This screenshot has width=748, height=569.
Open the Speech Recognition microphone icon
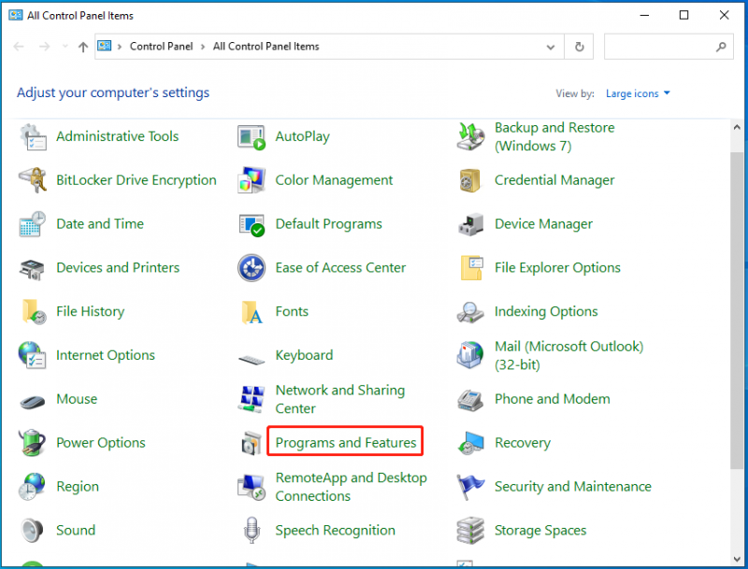(252, 530)
